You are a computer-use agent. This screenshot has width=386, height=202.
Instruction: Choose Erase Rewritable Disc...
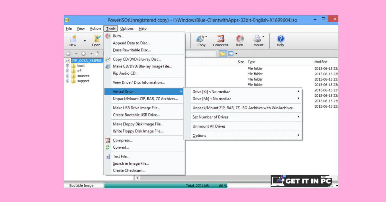pos(144,50)
